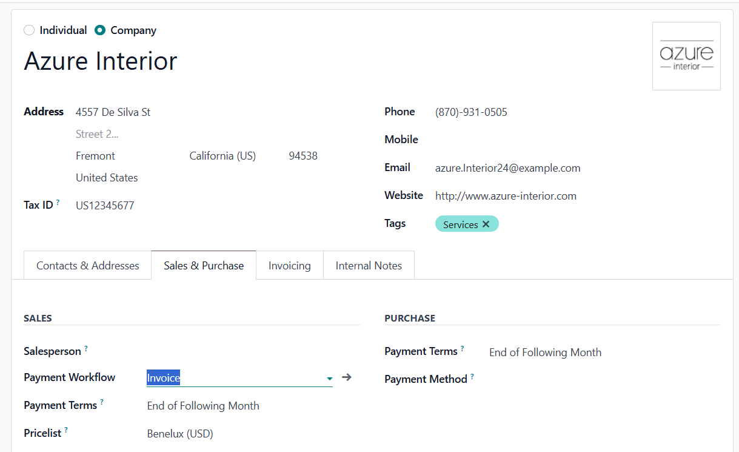Switch to the Internal Notes tab
The height and width of the screenshot is (452, 739).
pos(368,265)
